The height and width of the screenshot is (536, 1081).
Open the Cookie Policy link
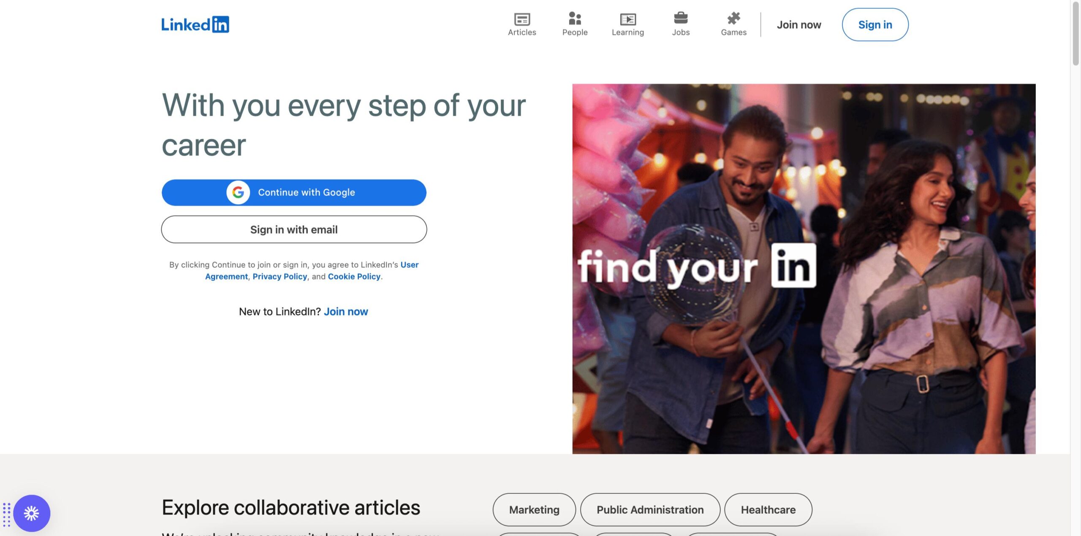[354, 276]
